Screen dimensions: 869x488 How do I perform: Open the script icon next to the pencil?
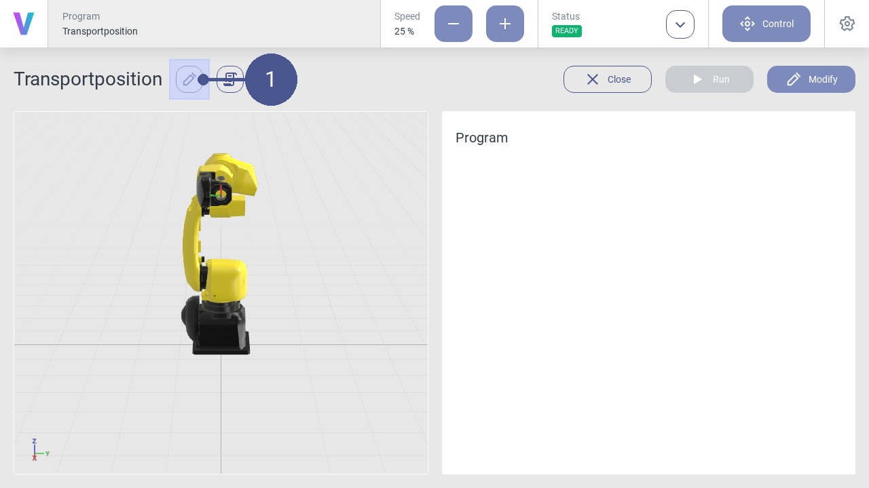pos(229,79)
